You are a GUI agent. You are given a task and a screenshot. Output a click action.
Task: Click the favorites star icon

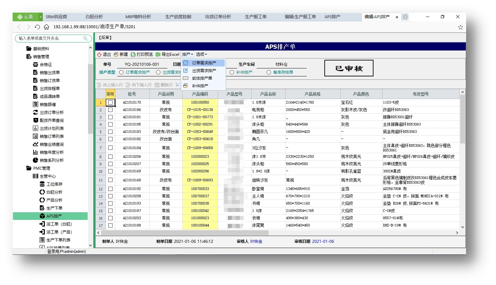(460, 27)
